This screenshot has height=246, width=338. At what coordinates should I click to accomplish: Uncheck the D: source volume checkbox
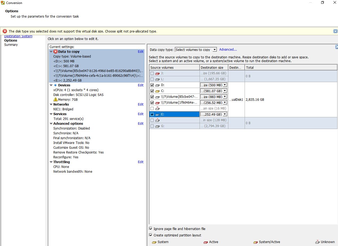pos(152,85)
